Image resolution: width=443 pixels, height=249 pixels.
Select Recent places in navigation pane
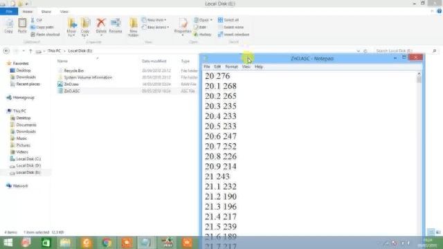[28, 84]
